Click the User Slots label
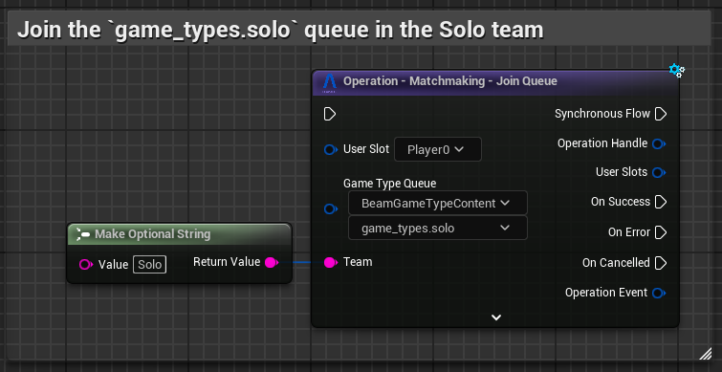The height and width of the screenshot is (372, 722). pyautogui.click(x=622, y=172)
